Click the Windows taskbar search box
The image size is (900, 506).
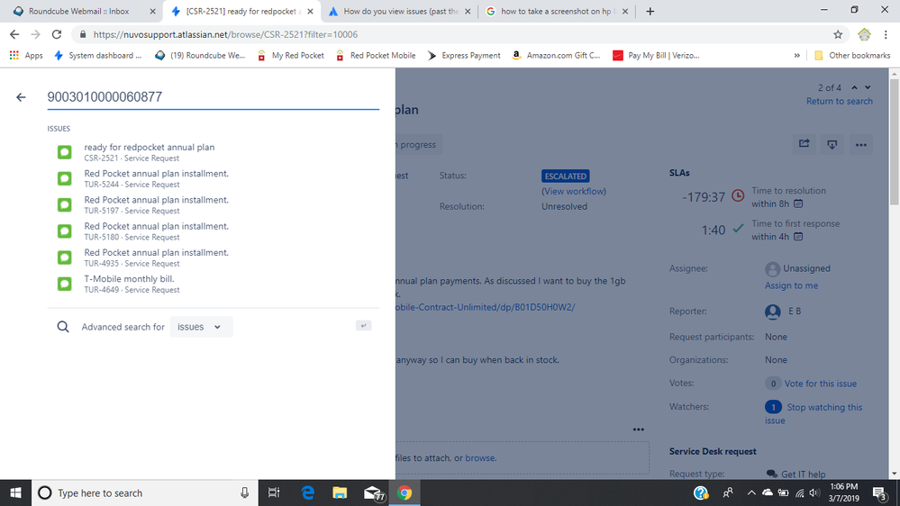pos(145,492)
